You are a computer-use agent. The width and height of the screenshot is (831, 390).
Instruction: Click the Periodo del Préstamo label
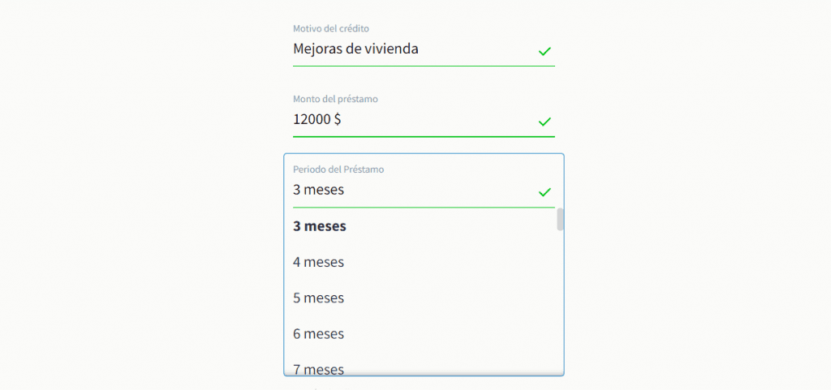tap(338, 169)
